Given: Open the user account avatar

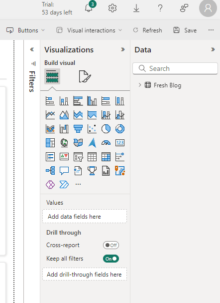Looking at the screenshot, I should 208,8.
